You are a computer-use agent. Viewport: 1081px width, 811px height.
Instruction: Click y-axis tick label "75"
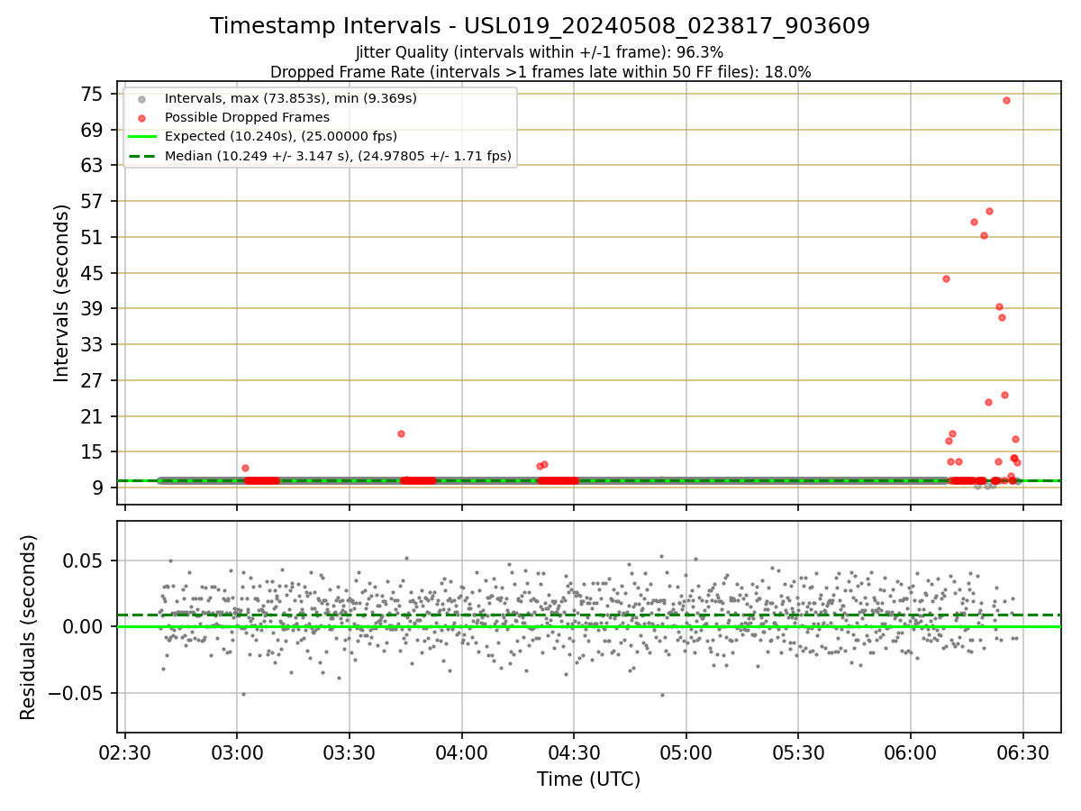pos(93,95)
